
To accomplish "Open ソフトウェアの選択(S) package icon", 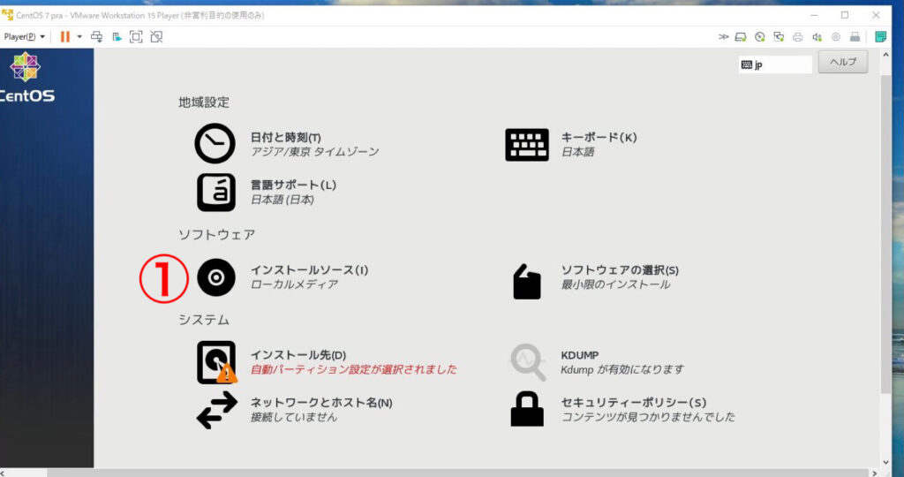I will 527,282.
